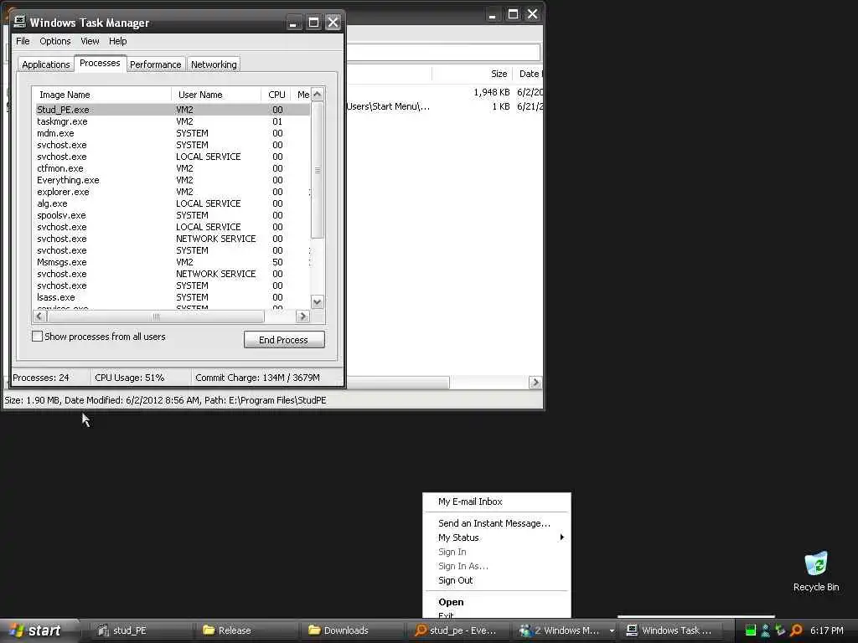
Task: Sort processes by CPU column
Action: (x=277, y=95)
